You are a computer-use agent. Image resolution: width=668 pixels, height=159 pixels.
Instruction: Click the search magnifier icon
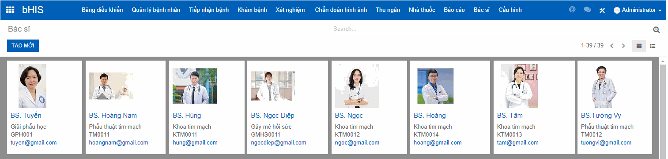[656, 29]
